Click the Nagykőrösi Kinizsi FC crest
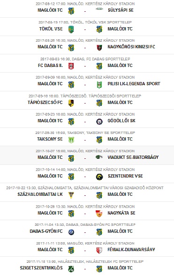 pos(99,47)
